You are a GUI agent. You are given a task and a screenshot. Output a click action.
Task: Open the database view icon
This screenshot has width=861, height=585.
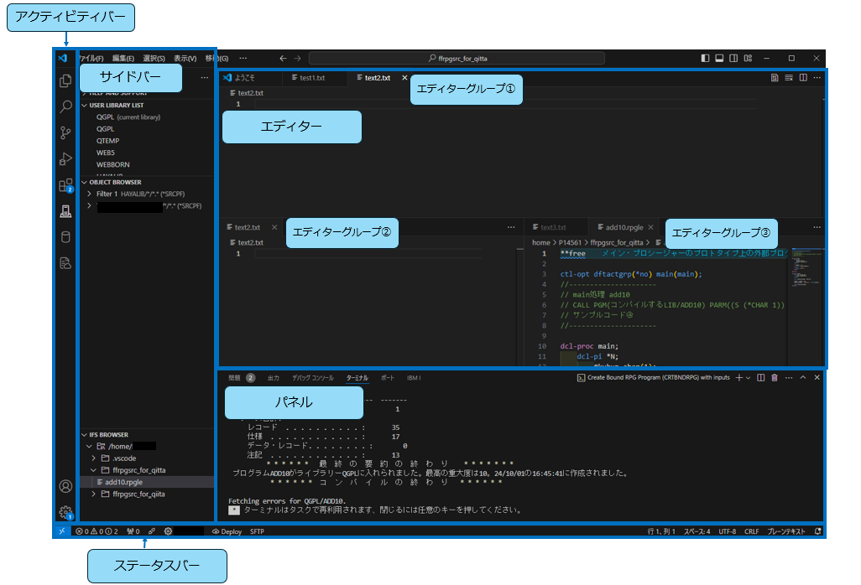click(65, 237)
